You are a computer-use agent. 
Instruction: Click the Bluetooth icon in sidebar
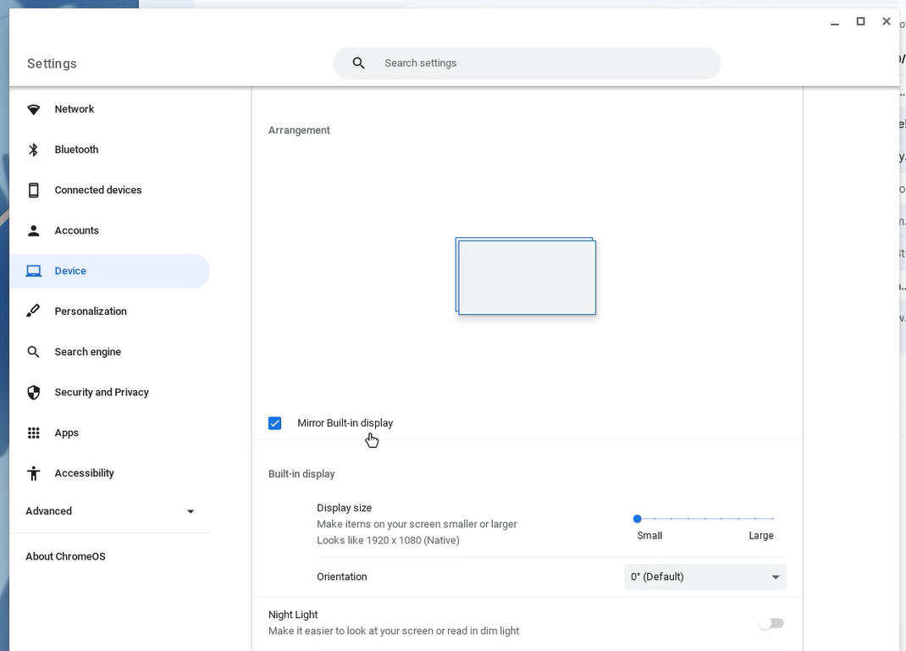(x=34, y=150)
